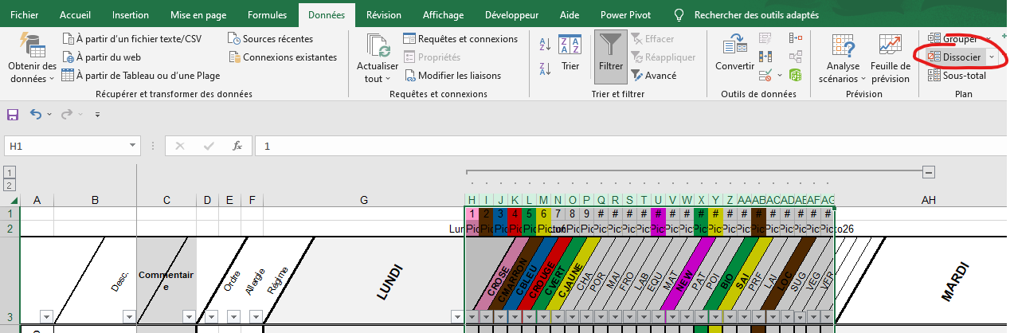Image resolution: width=1010 pixels, height=333 pixels.
Task: Click the Consolider data tool icon
Action: [x=795, y=39]
